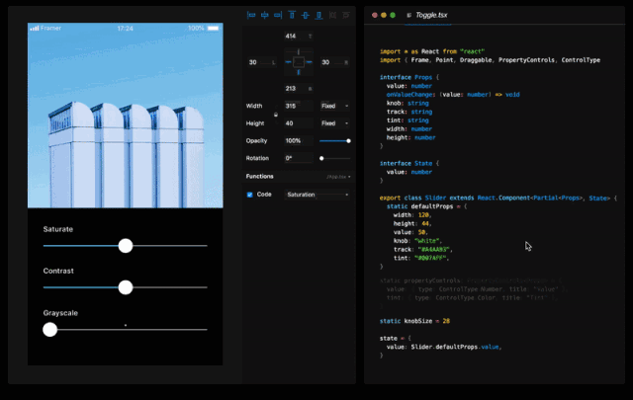Screen dimensions: 633x400
Task: Click the align left edges icon
Action: pos(251,16)
